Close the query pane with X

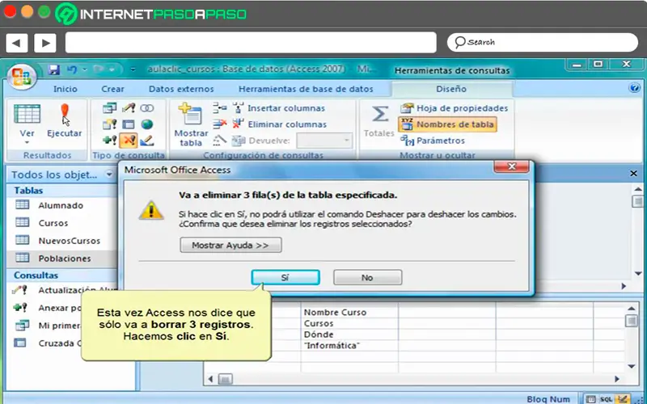(x=633, y=174)
